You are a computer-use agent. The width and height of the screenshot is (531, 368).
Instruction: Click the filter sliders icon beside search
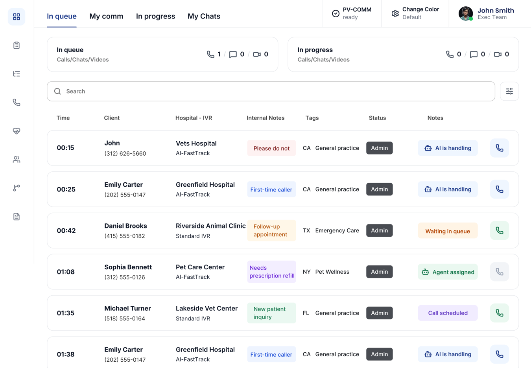coord(509,91)
